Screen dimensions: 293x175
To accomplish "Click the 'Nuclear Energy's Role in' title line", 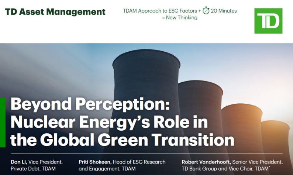I will pos(109,122).
